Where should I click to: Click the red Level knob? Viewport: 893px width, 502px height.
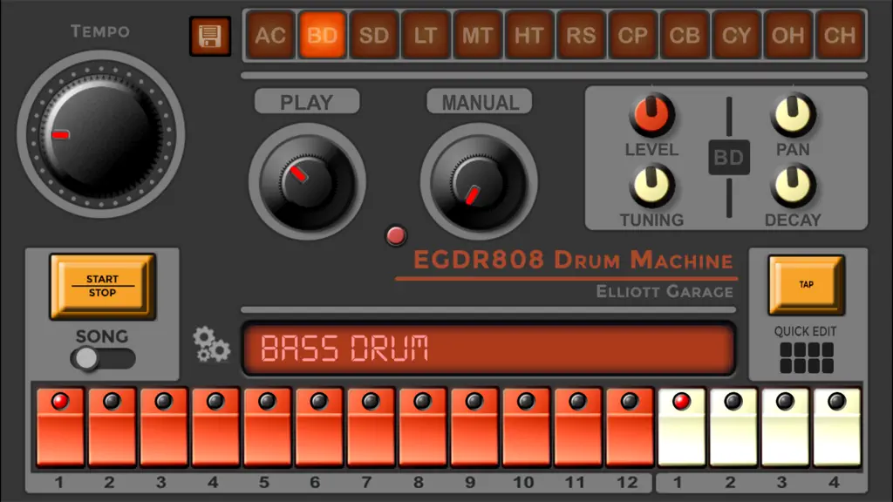click(651, 114)
